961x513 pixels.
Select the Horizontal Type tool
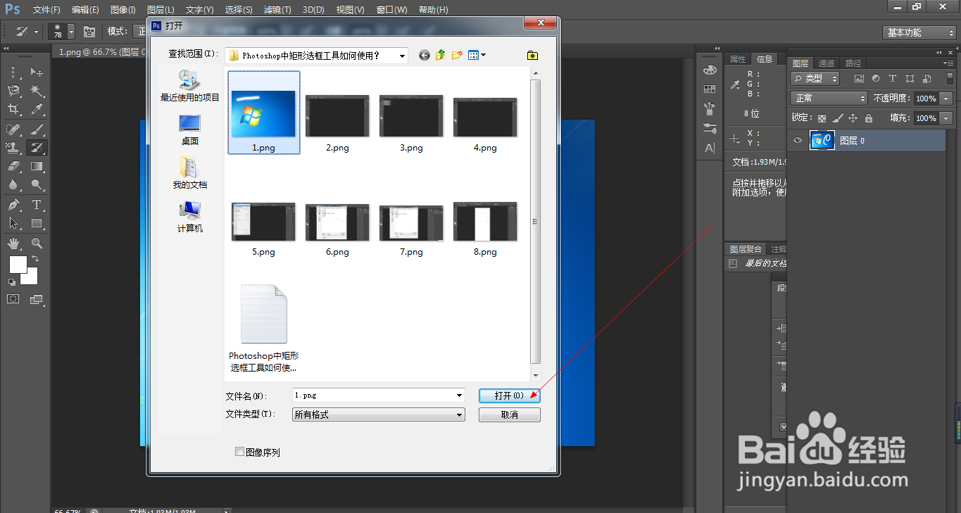37,203
